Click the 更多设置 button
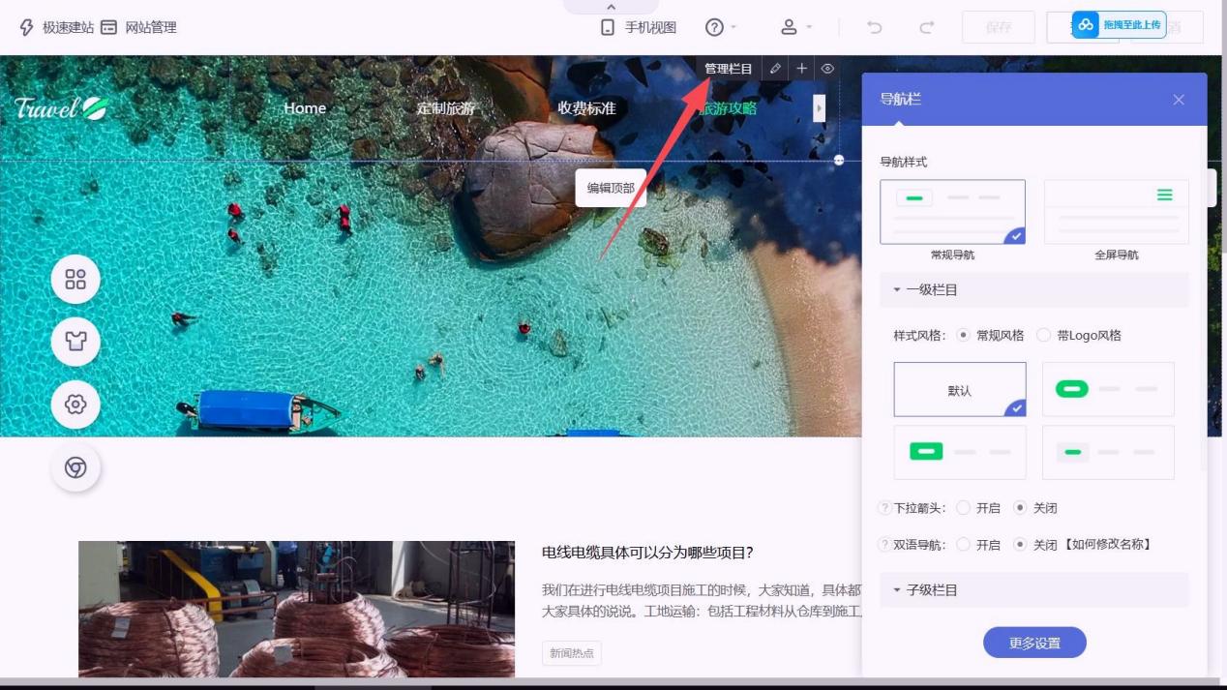The height and width of the screenshot is (690, 1227). (x=1034, y=643)
